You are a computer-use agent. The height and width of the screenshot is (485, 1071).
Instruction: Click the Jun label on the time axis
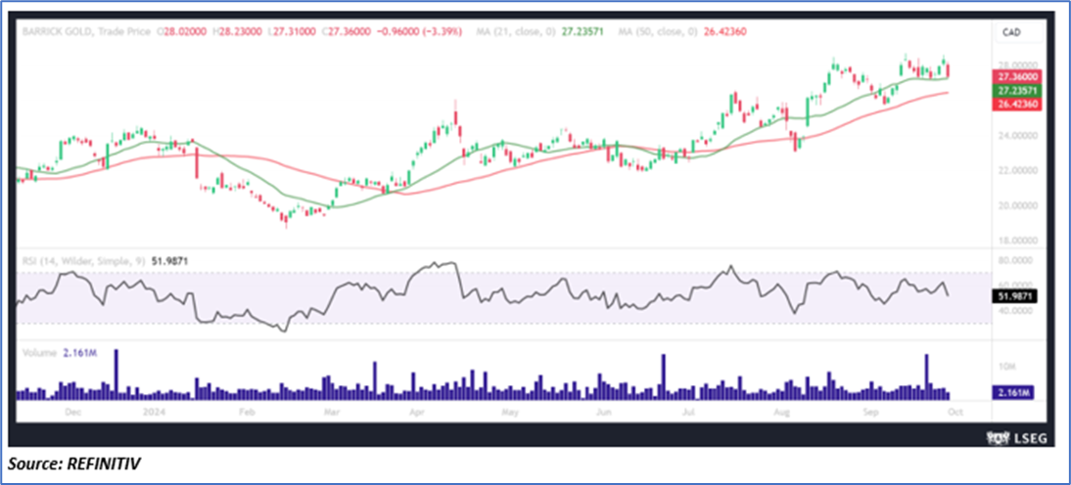[x=603, y=413]
